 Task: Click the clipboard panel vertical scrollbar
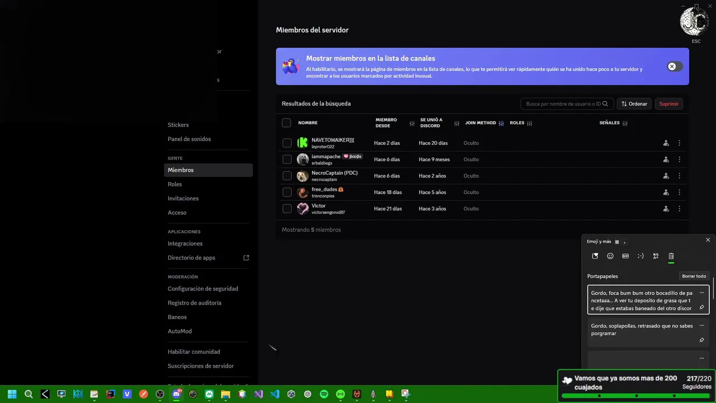[713, 287]
